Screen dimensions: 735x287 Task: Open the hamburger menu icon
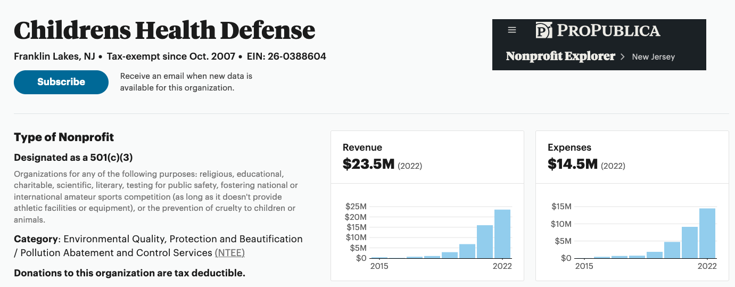[512, 30]
